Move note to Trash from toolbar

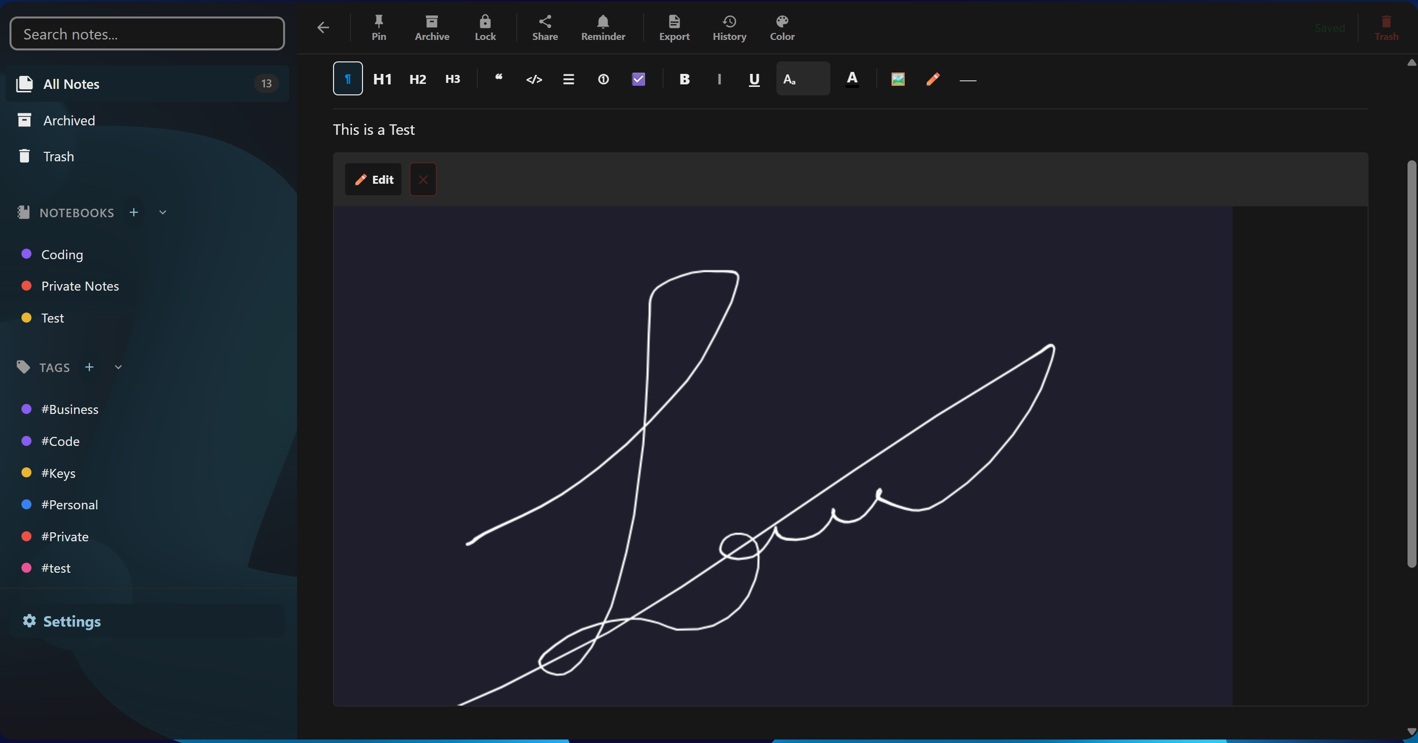[x=1386, y=27]
